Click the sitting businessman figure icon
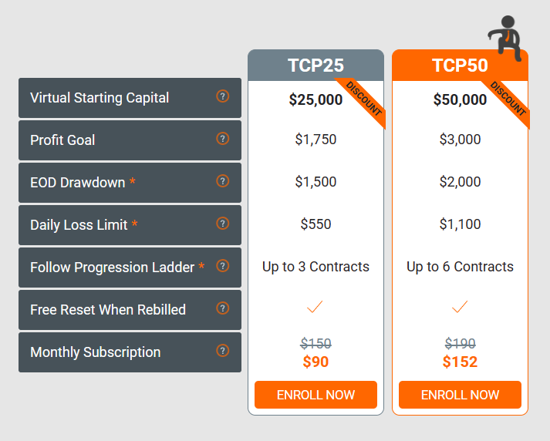 [505, 38]
